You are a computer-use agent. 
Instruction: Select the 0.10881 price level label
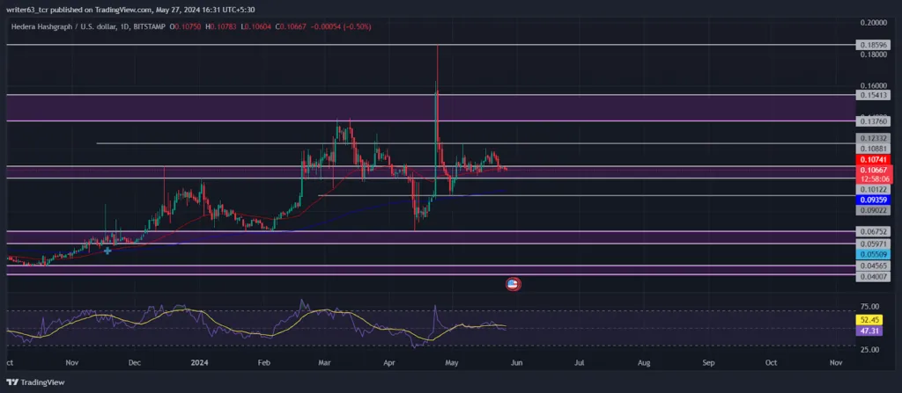coord(873,149)
